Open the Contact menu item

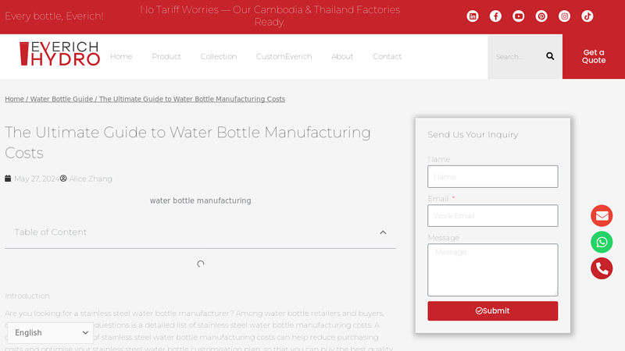click(387, 56)
